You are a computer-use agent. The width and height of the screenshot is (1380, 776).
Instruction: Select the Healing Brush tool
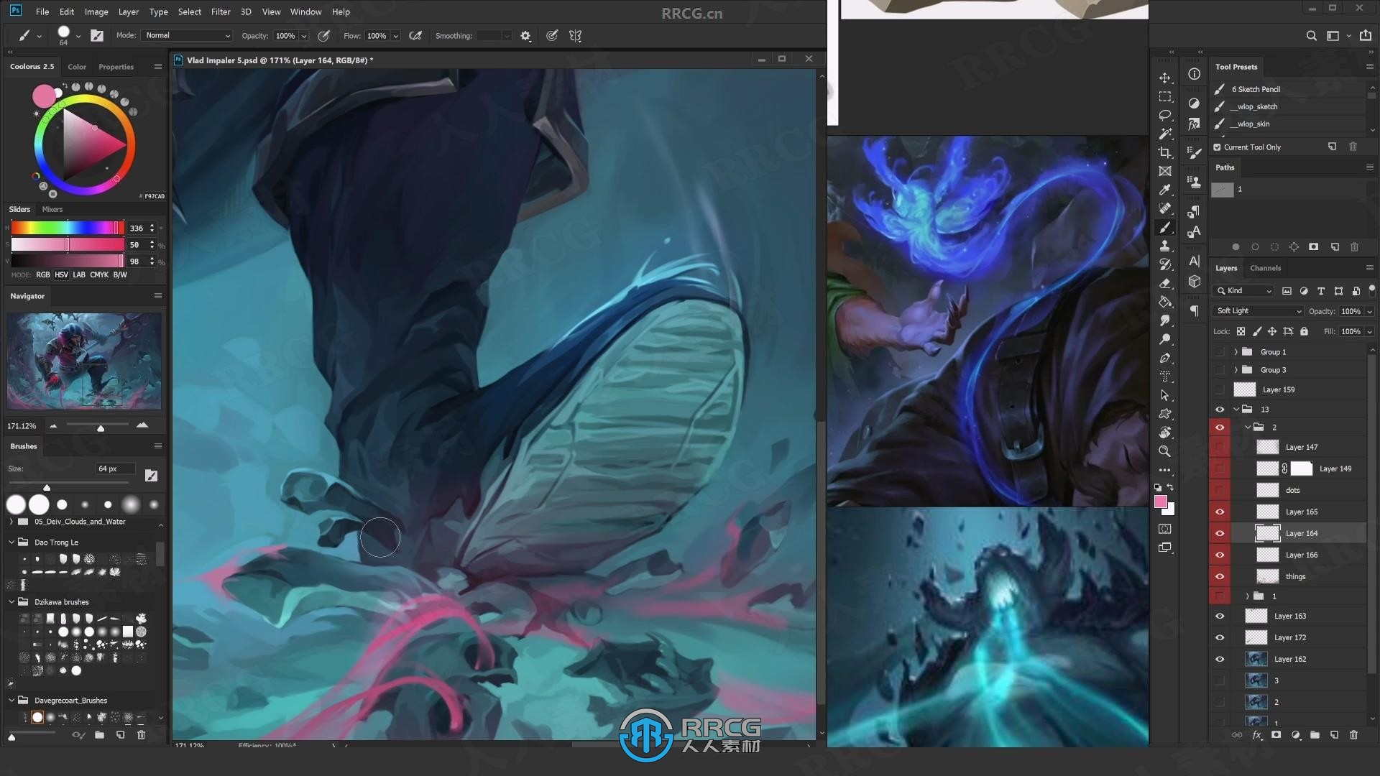pyautogui.click(x=1165, y=208)
